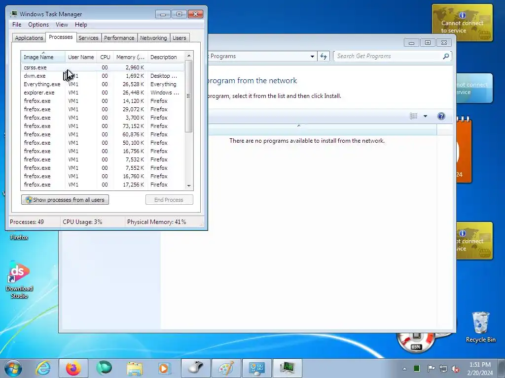Select the Everything.exe process row
This screenshot has width=505, height=378.
[x=103, y=84]
